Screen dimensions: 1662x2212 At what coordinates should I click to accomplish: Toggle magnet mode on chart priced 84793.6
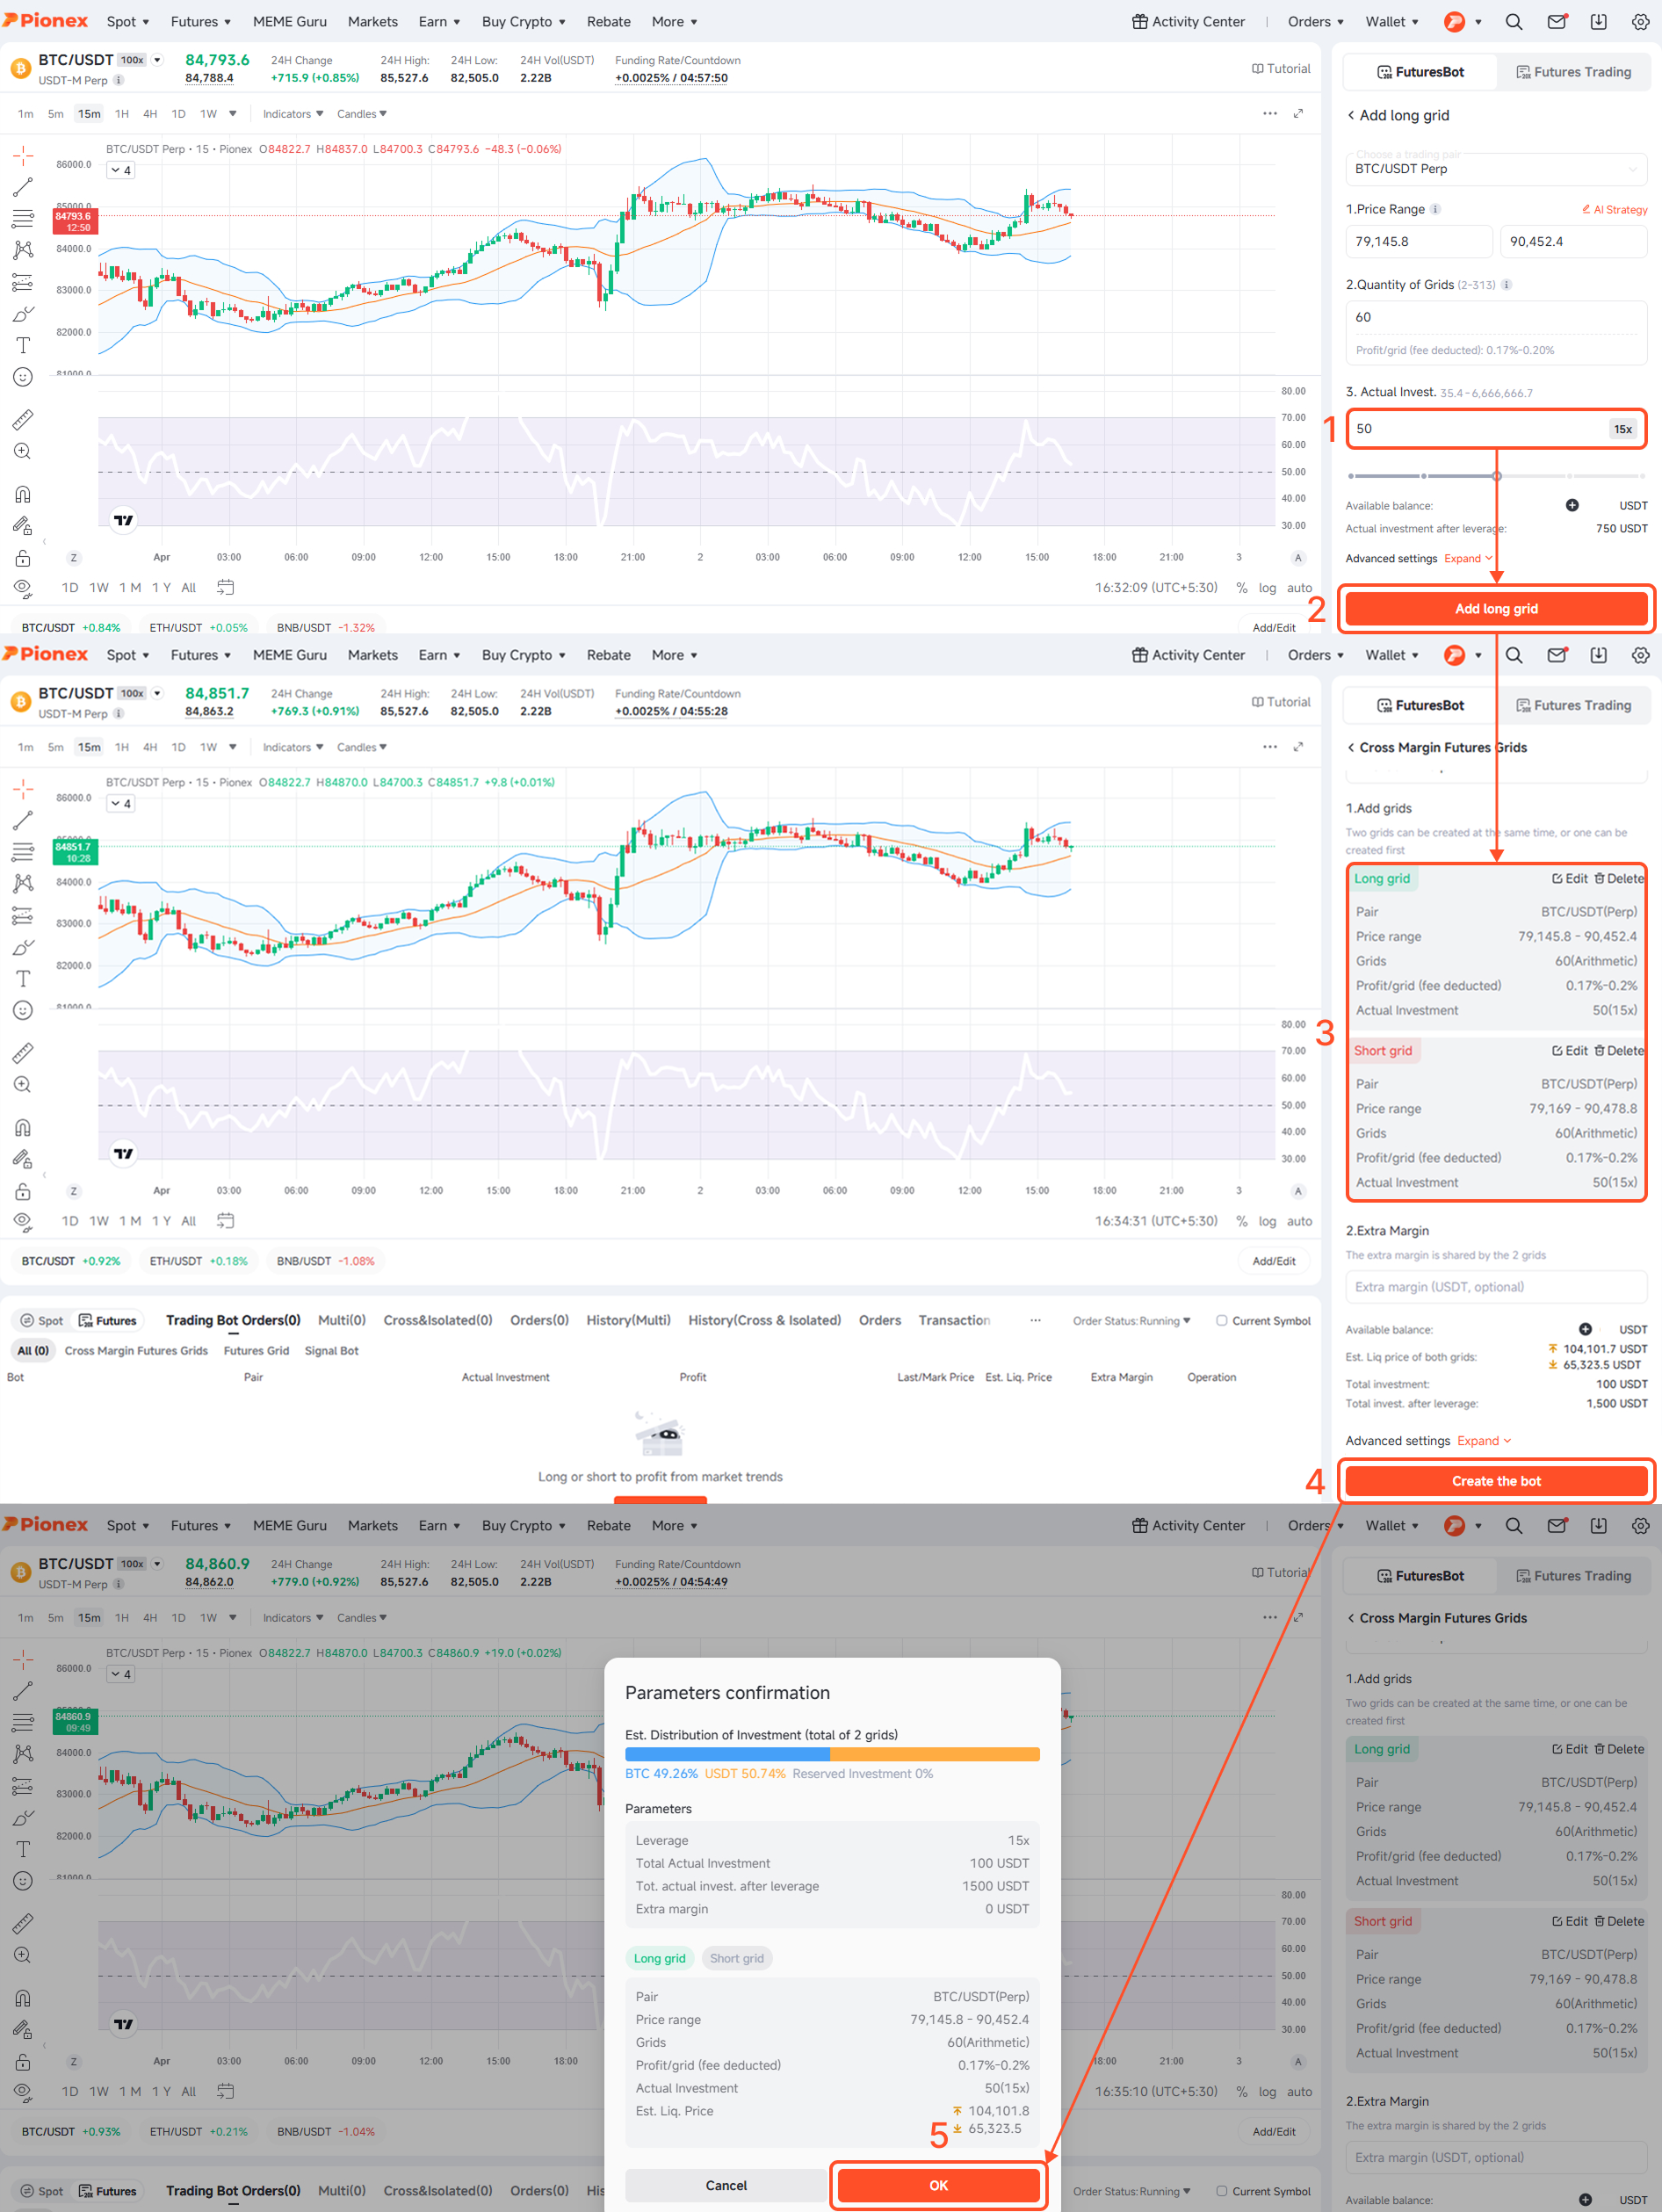click(x=22, y=494)
